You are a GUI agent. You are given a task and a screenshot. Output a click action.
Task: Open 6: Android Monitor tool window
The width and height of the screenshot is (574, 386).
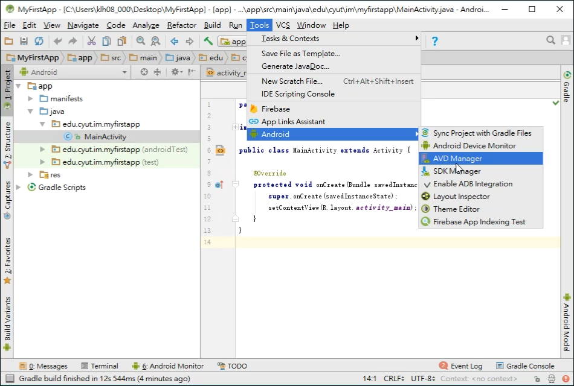pyautogui.click(x=167, y=366)
